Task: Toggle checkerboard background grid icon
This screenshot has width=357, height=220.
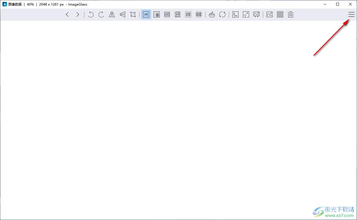Action: [x=280, y=15]
